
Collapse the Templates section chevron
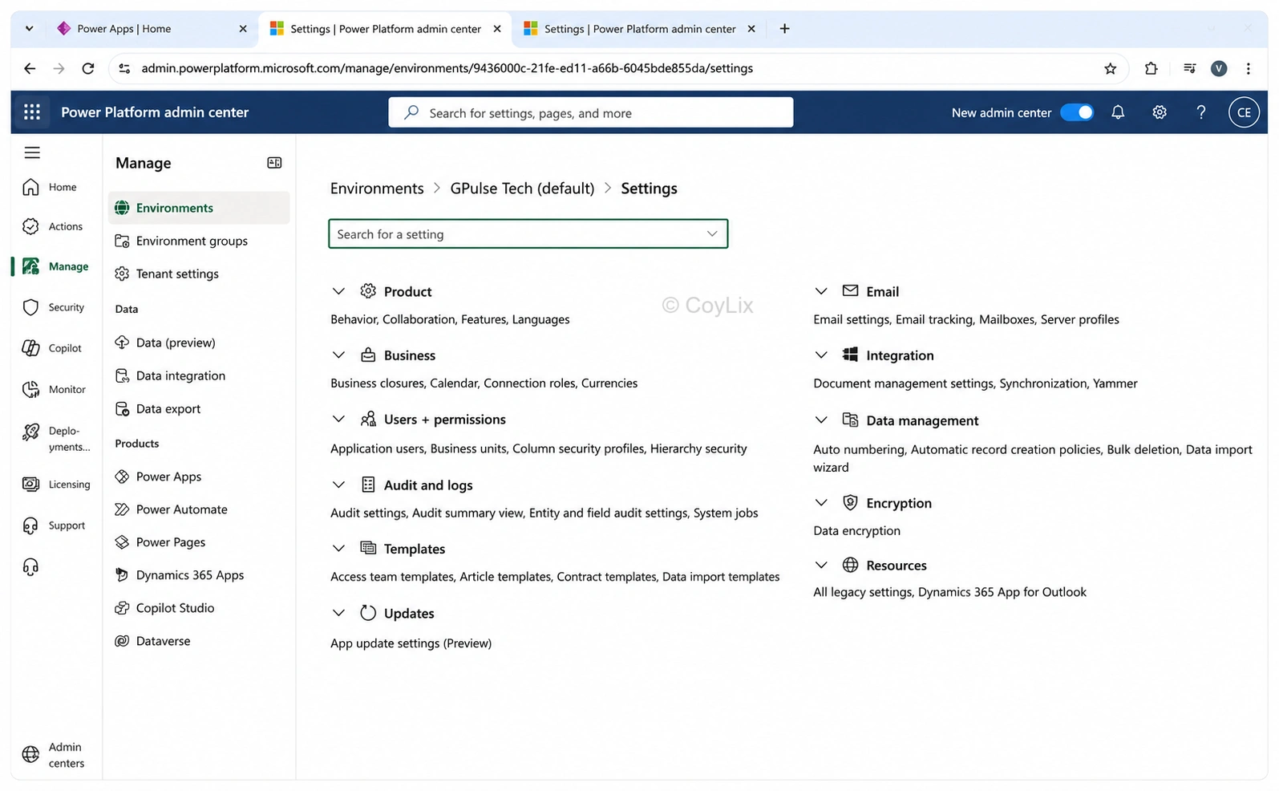[338, 548]
